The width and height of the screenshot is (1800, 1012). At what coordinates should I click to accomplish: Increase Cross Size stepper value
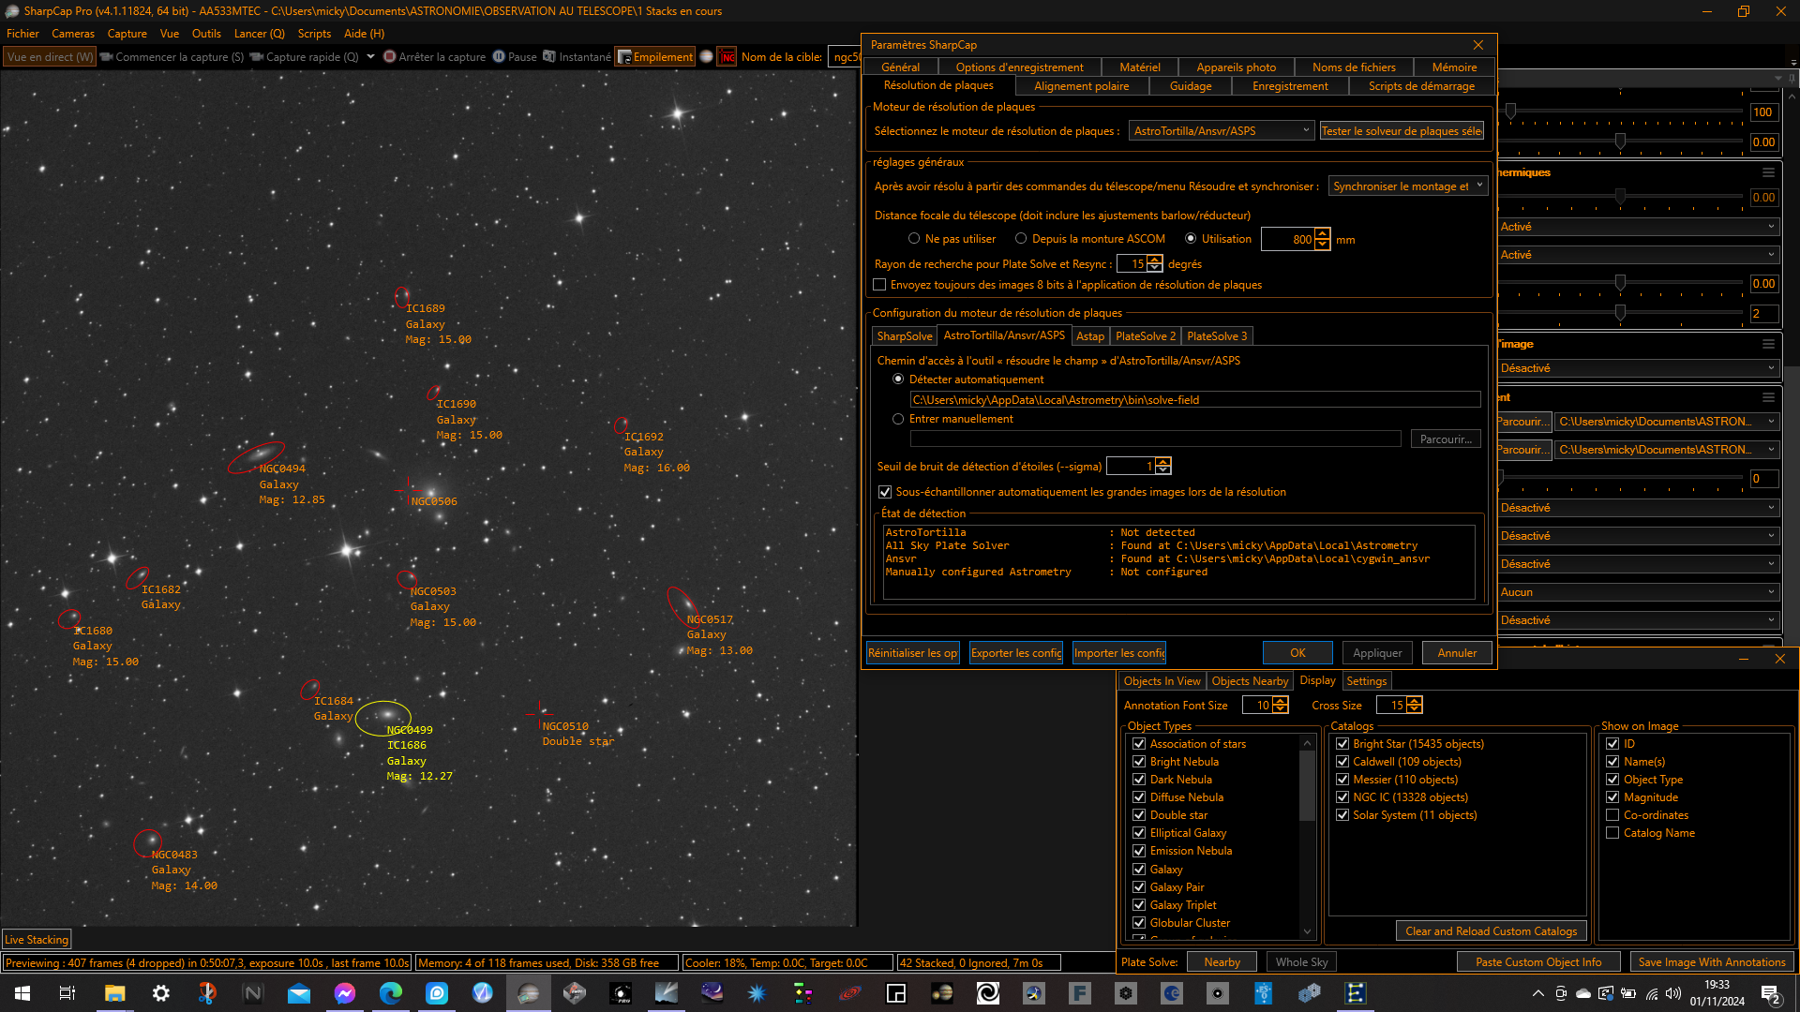1415,700
